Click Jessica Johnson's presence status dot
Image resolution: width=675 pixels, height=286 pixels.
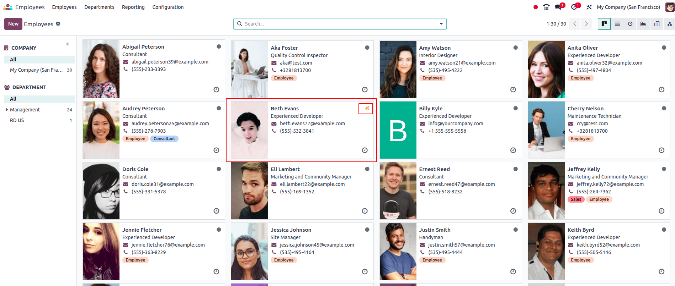click(x=367, y=230)
